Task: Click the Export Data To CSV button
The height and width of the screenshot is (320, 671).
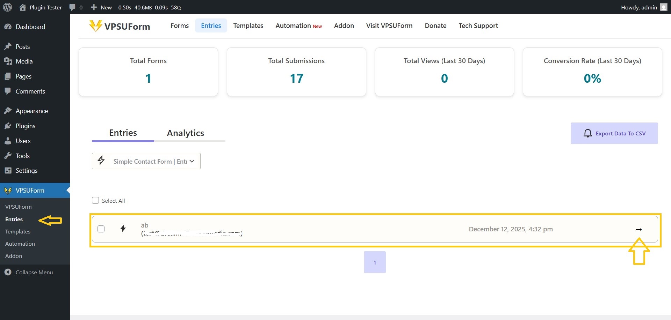Action: [614, 133]
